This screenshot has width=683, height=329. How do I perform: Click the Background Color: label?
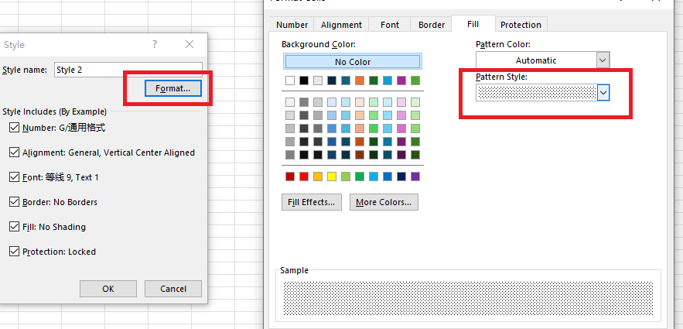point(319,44)
